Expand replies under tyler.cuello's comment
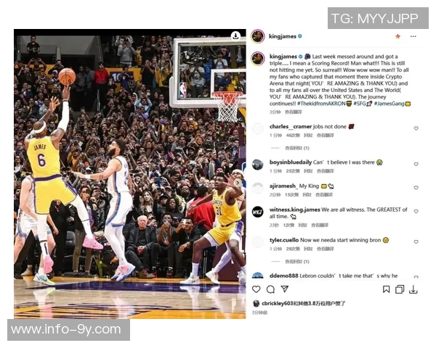 pyautogui.click(x=297, y=262)
